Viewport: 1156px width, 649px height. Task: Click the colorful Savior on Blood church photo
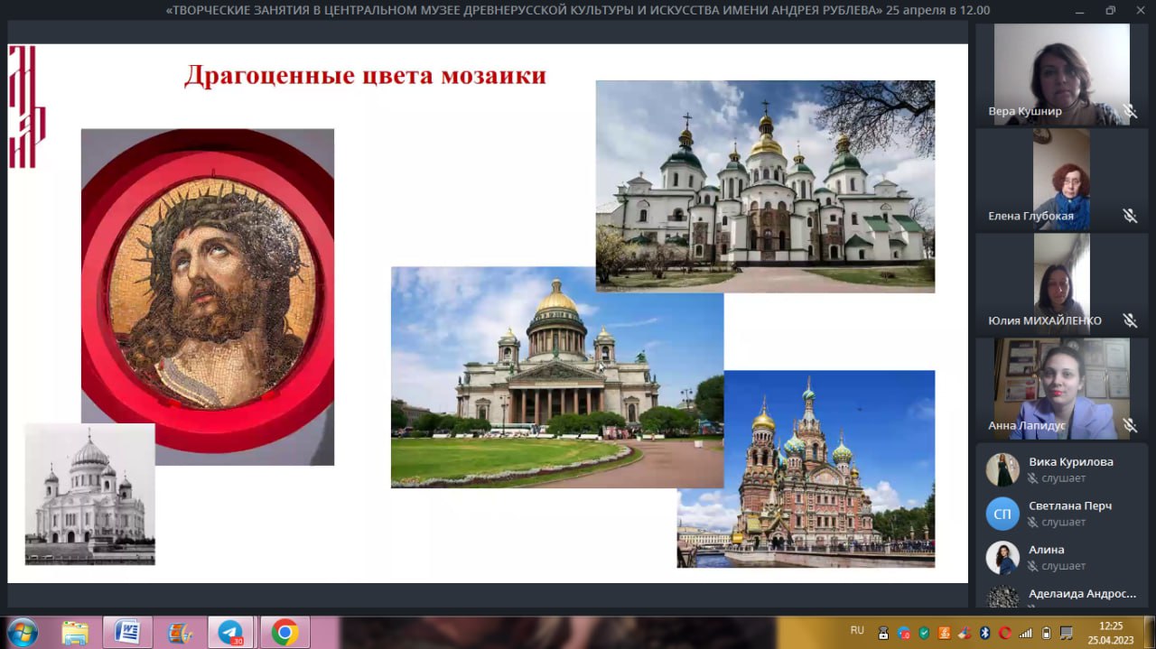[x=806, y=468]
